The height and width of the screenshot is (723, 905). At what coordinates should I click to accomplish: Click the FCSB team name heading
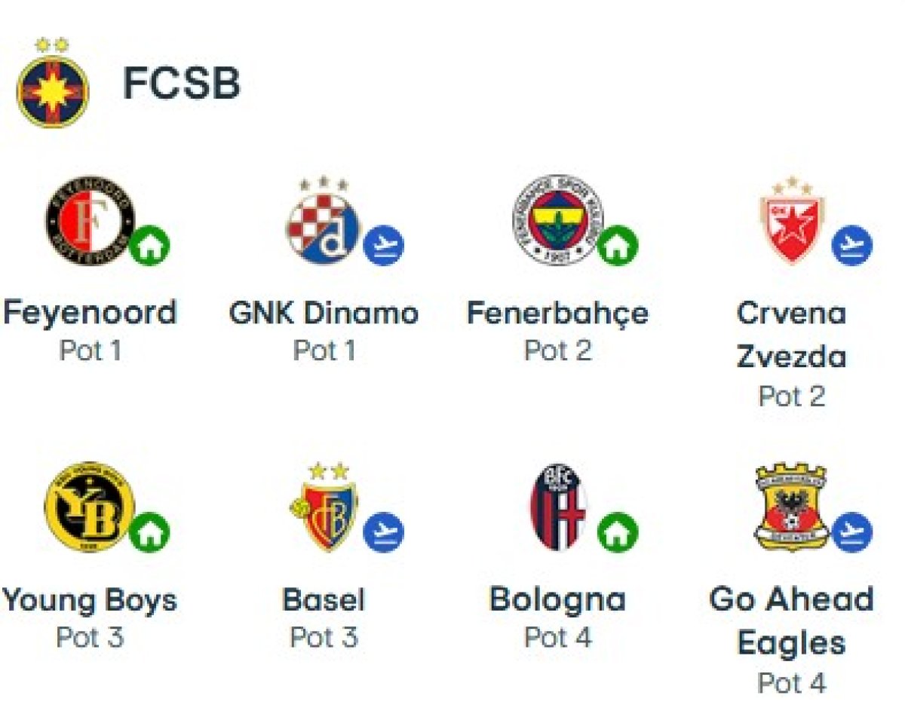pyautogui.click(x=182, y=84)
